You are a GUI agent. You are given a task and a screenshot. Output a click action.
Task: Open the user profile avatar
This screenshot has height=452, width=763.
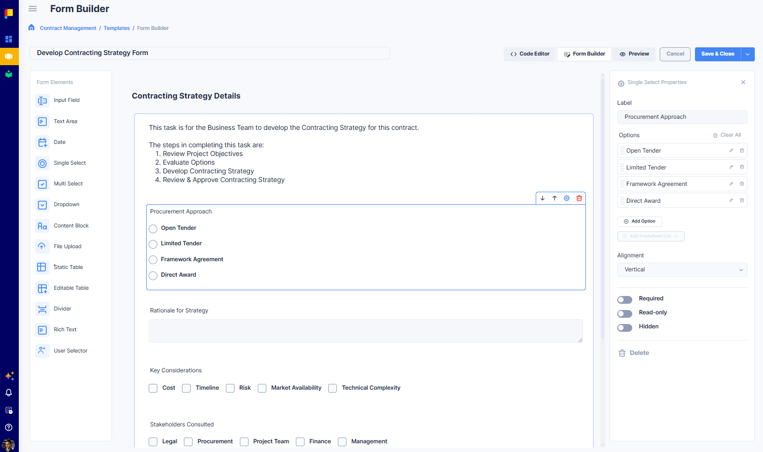pos(9,445)
